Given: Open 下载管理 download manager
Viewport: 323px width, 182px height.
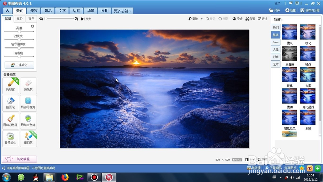Looking at the screenshot, I should [273, 168].
